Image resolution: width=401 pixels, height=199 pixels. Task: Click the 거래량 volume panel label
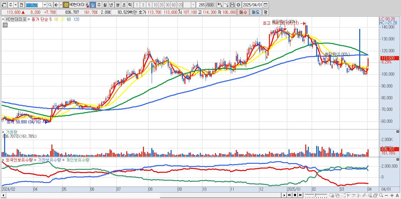tap(12, 132)
